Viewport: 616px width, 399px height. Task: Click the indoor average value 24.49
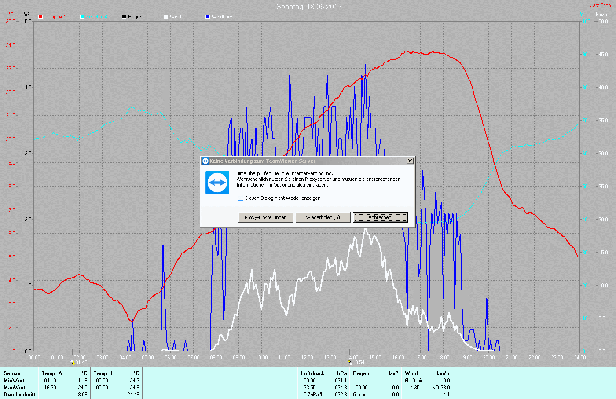[x=133, y=395]
